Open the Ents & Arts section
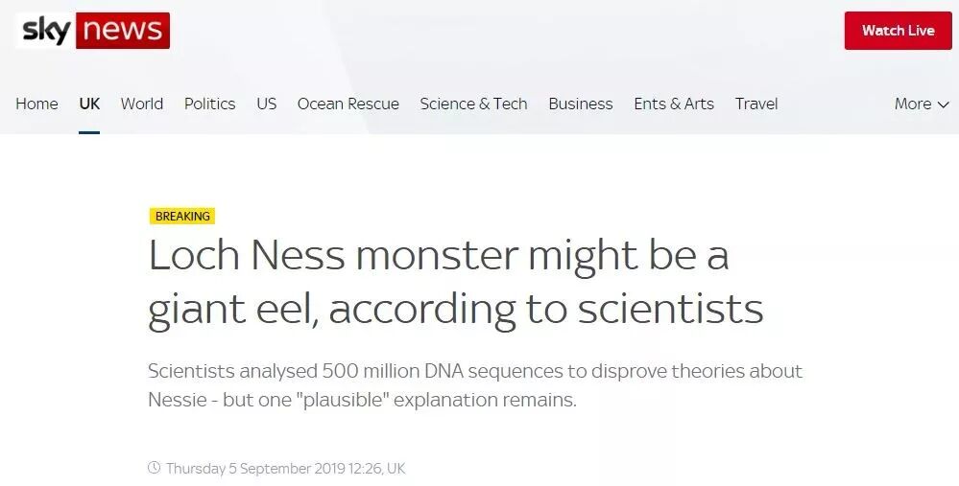 click(674, 104)
